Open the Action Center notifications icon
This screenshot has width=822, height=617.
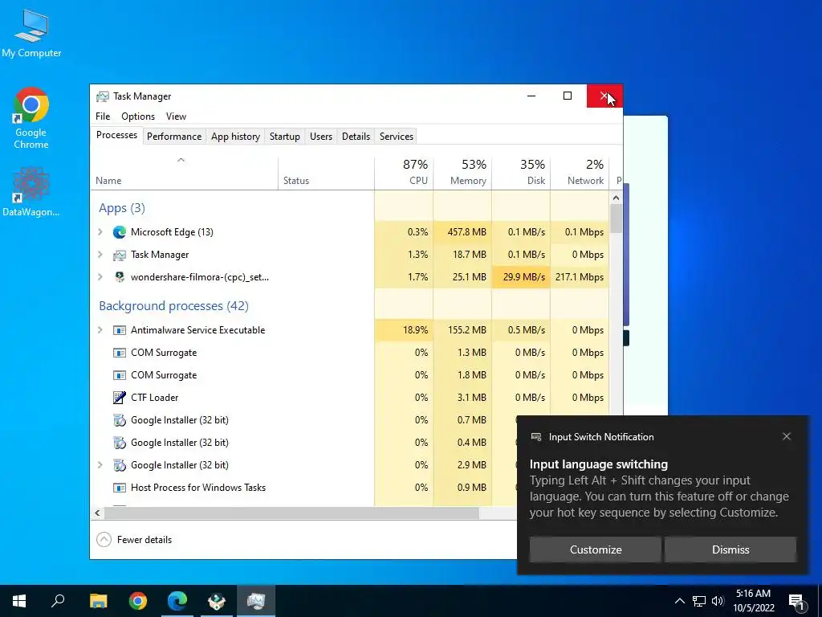(x=796, y=602)
